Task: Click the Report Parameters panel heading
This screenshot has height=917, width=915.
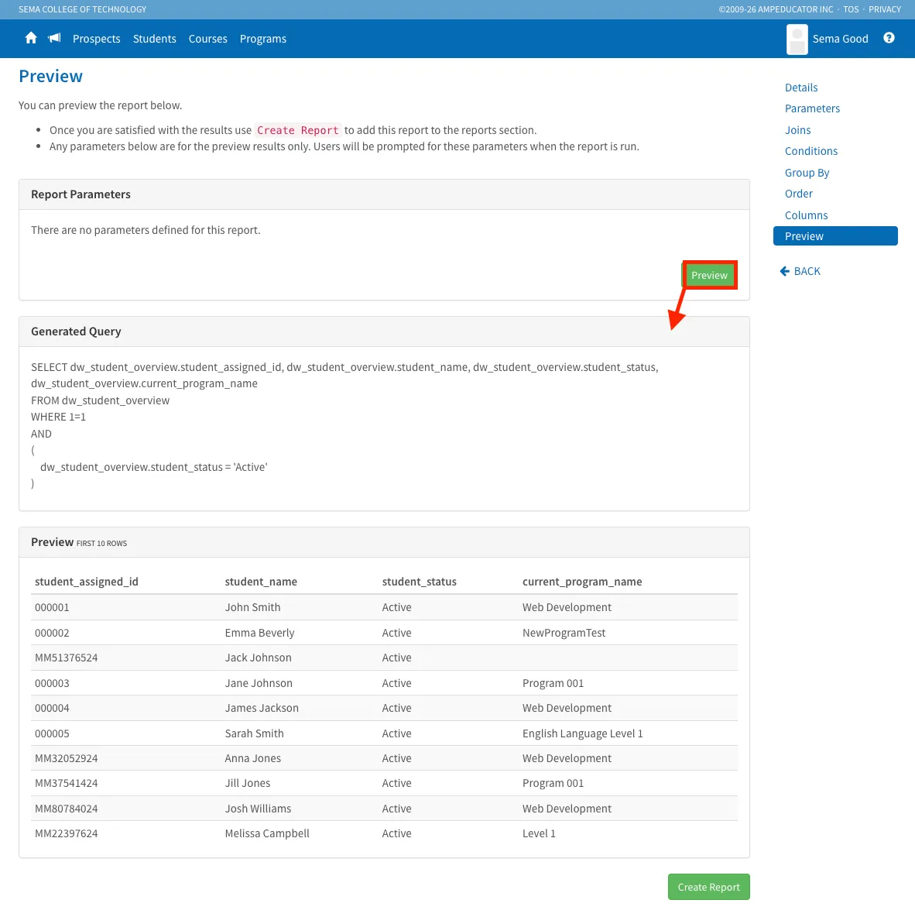Action: coord(81,194)
